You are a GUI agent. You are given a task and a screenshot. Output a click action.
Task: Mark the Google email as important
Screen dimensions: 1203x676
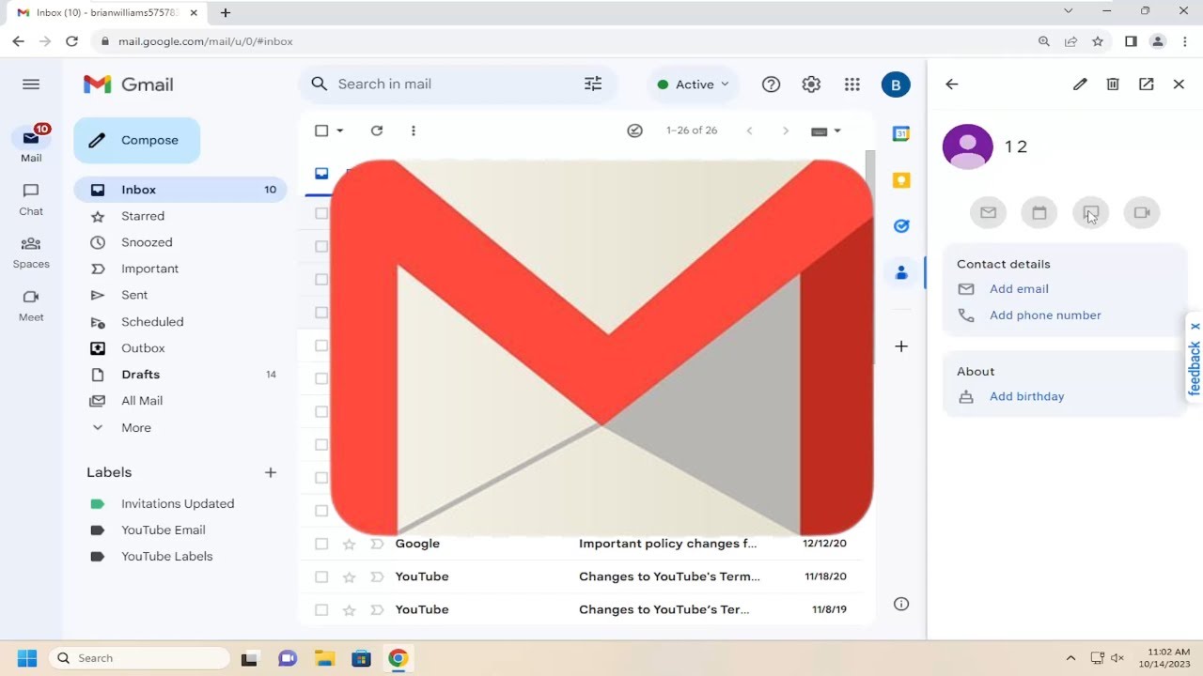pyautogui.click(x=377, y=544)
